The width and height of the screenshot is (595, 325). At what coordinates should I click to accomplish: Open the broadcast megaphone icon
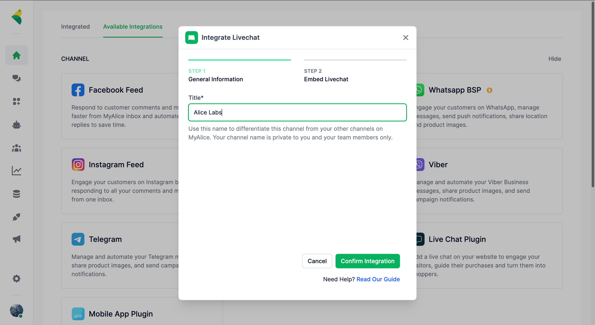point(17,239)
